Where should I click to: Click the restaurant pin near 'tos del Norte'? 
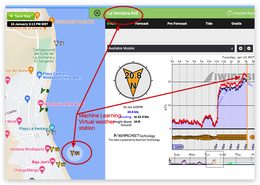pos(31,70)
